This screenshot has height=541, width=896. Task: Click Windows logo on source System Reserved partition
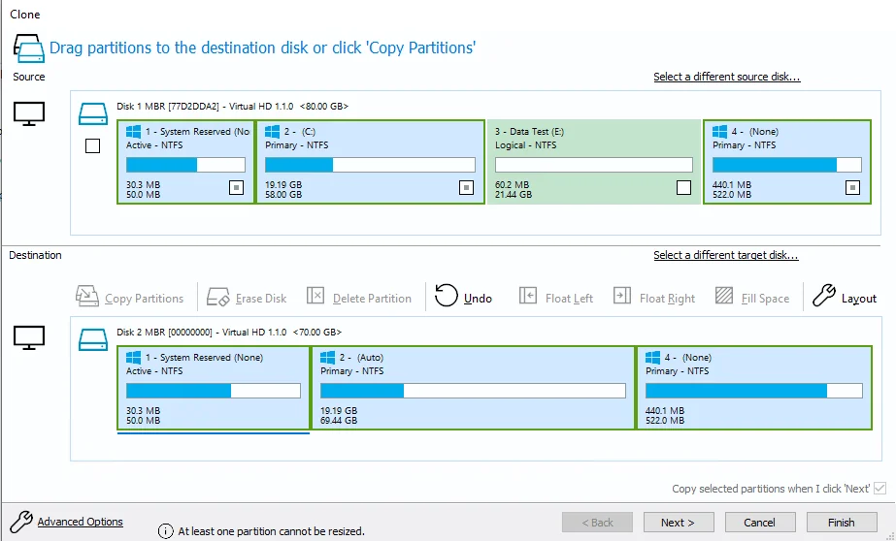(x=133, y=132)
